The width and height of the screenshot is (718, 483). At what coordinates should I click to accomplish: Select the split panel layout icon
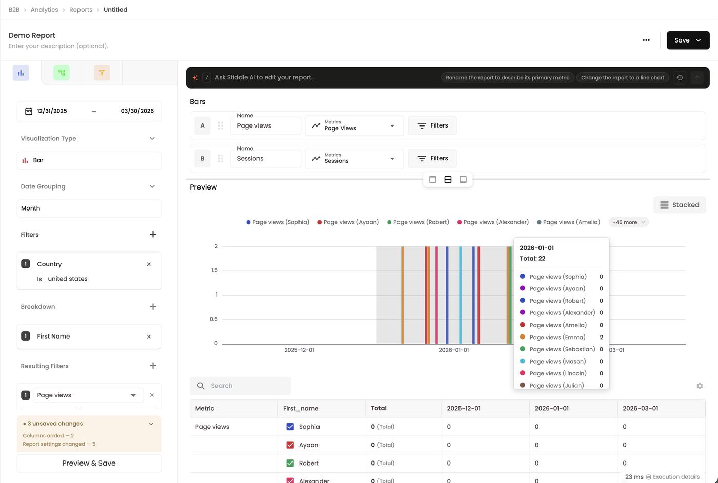click(x=448, y=180)
